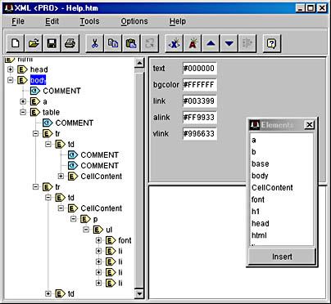This screenshot has width=331, height=304.
Task: Open the Tools menu
Action: pyautogui.click(x=89, y=21)
